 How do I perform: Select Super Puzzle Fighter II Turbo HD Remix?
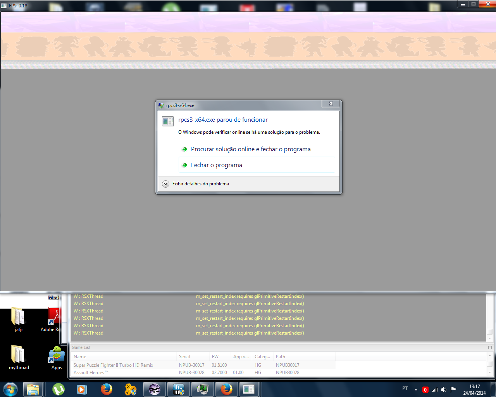coord(113,365)
